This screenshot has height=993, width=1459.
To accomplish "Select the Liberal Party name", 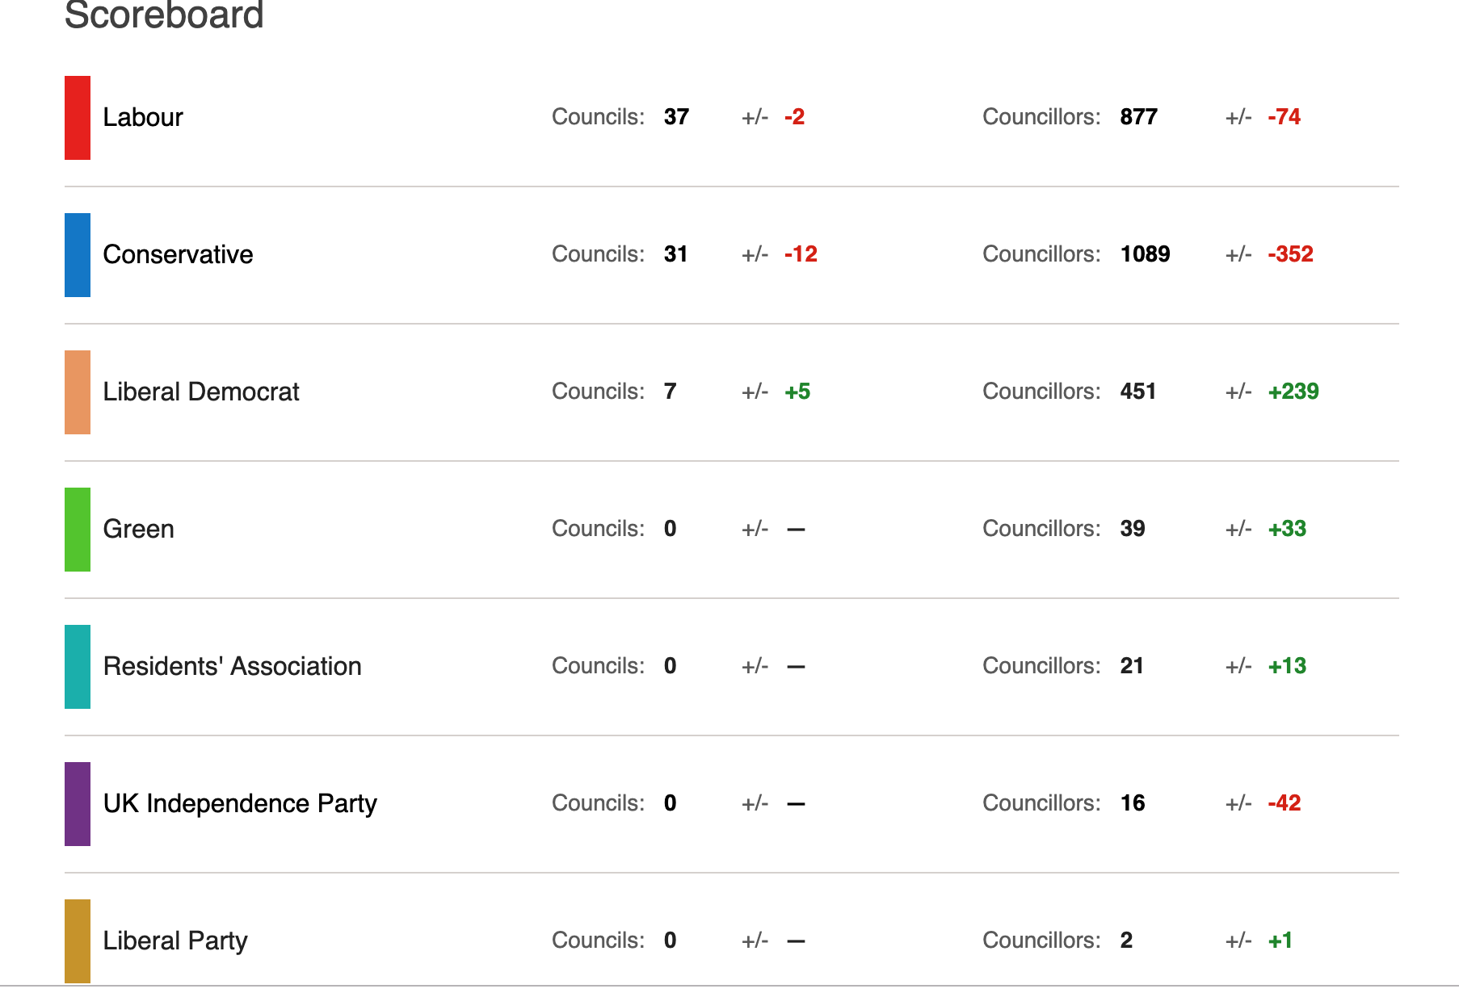I will [x=175, y=941].
